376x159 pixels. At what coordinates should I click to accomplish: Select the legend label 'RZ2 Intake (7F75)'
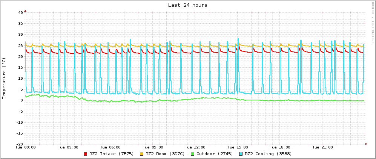(112, 154)
